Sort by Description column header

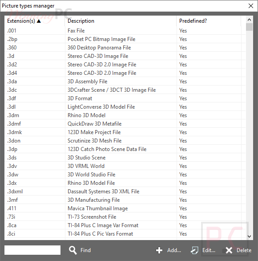121,21
